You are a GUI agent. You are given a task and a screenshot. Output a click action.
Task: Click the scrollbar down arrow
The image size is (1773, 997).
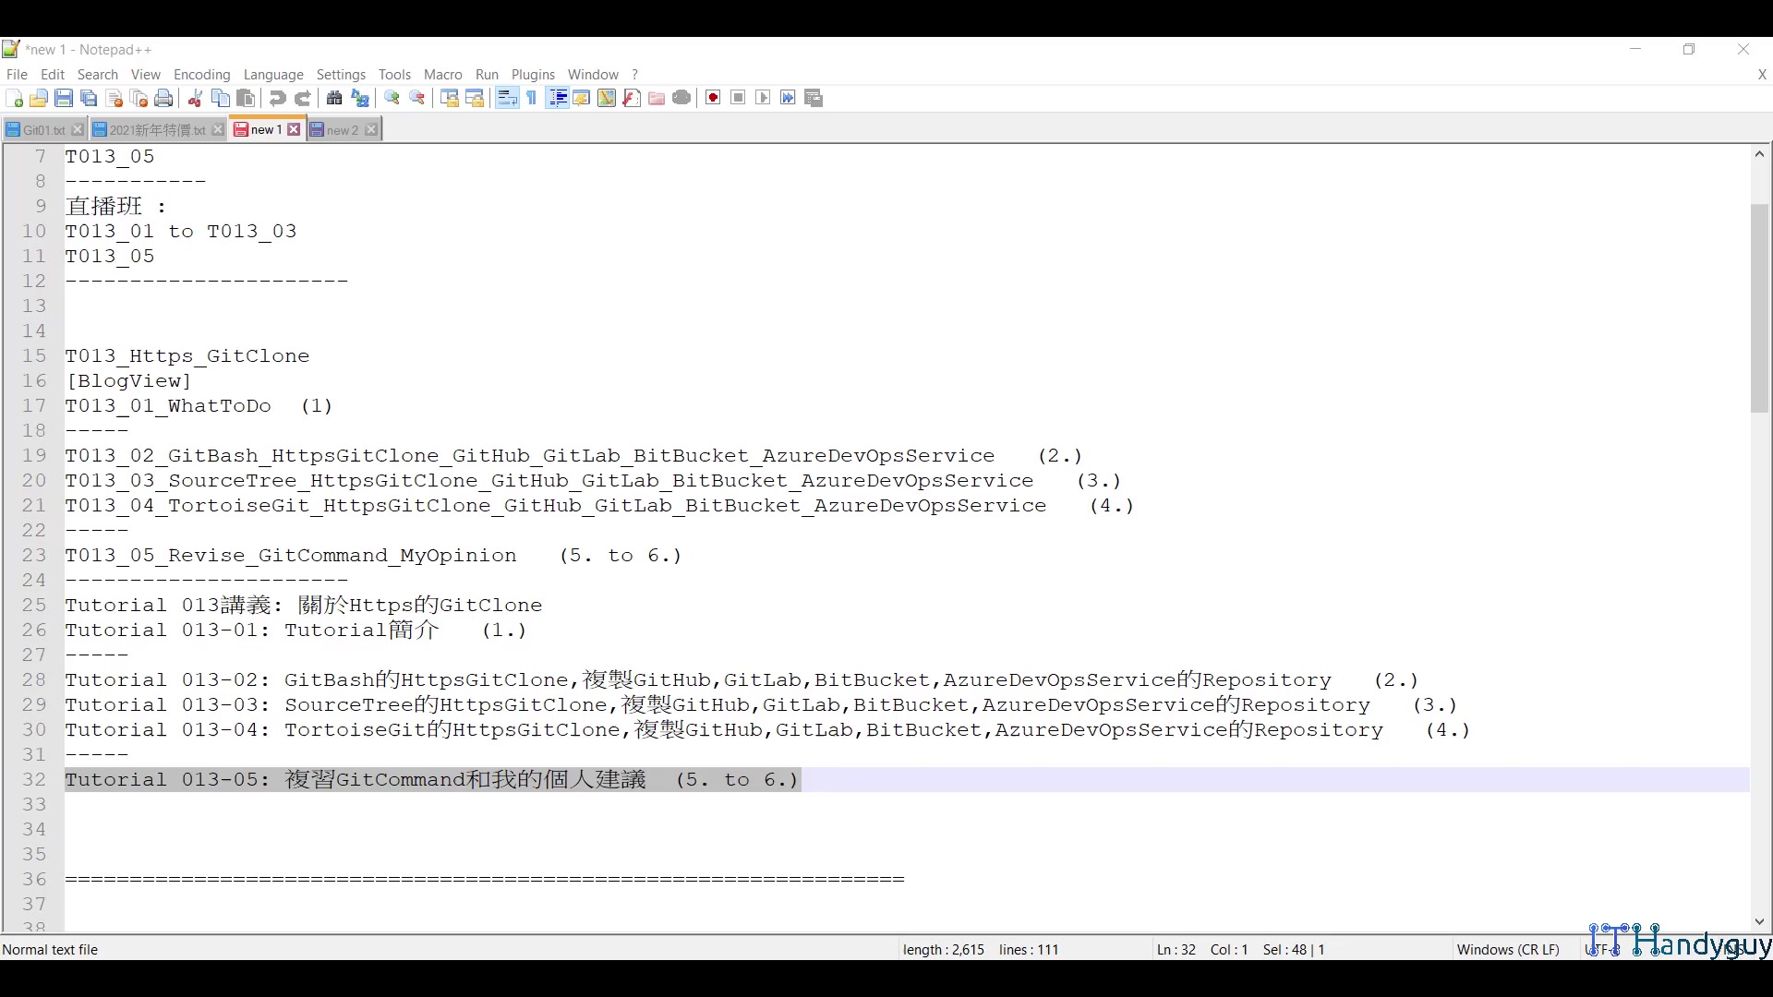(x=1759, y=921)
